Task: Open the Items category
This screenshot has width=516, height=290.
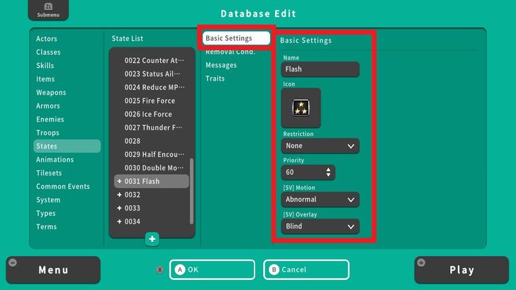Action: [45, 79]
